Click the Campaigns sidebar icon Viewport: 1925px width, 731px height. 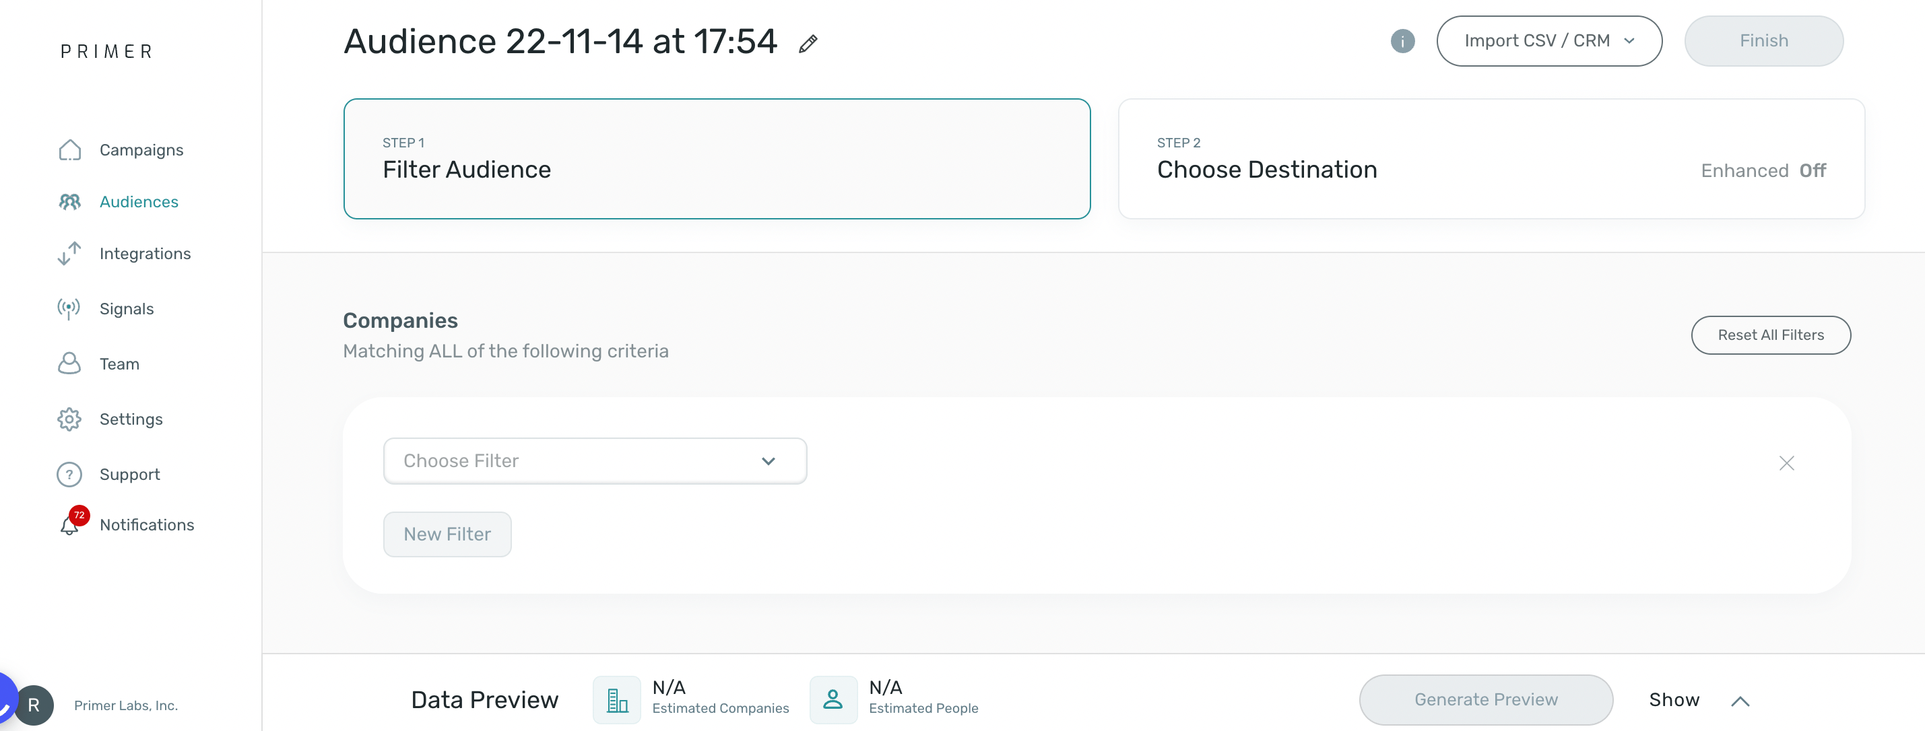70,149
